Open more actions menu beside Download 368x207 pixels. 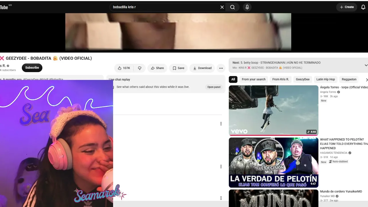click(221, 68)
